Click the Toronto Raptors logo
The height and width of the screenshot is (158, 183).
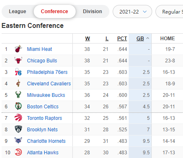pos(18,118)
